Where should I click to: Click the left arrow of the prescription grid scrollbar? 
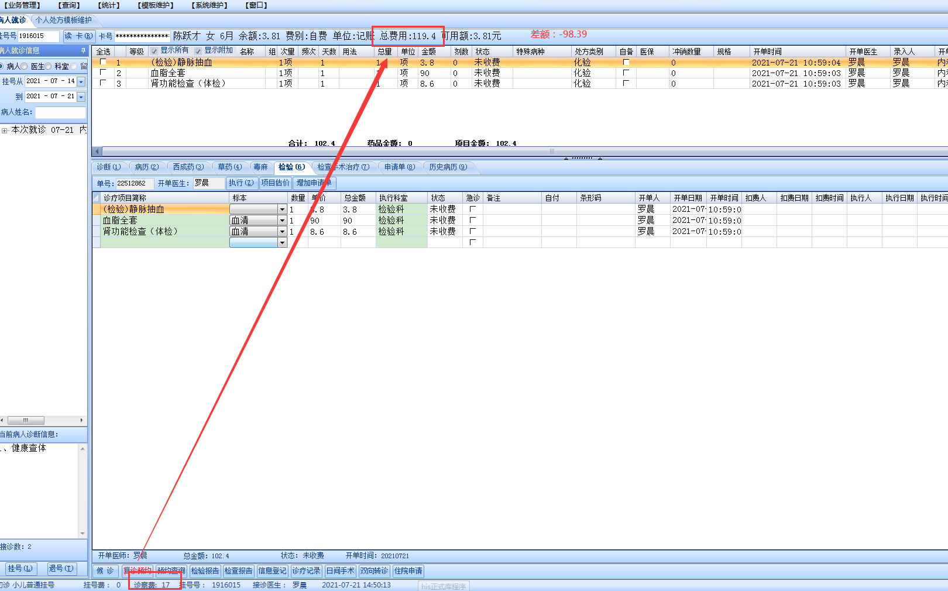tap(97, 151)
